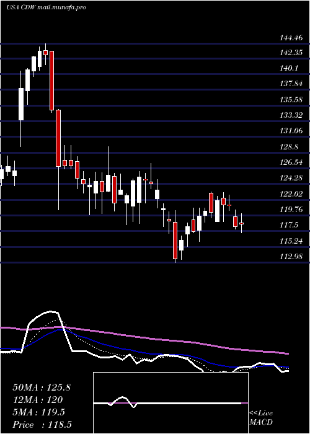Click the 'USA CDW mail.munafa.pro' title text
Image resolution: width=310 pixels, height=434 pixels.
(46, 7)
